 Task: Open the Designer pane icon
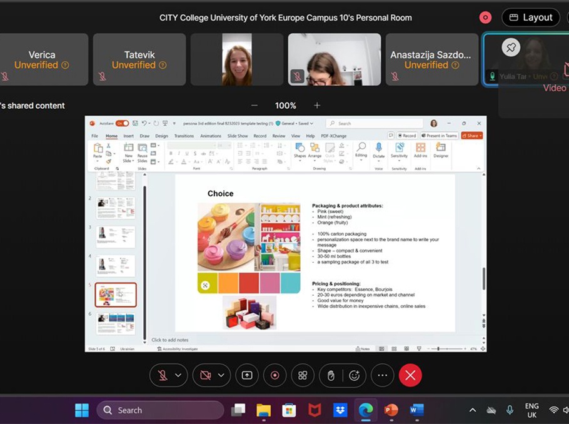441,147
